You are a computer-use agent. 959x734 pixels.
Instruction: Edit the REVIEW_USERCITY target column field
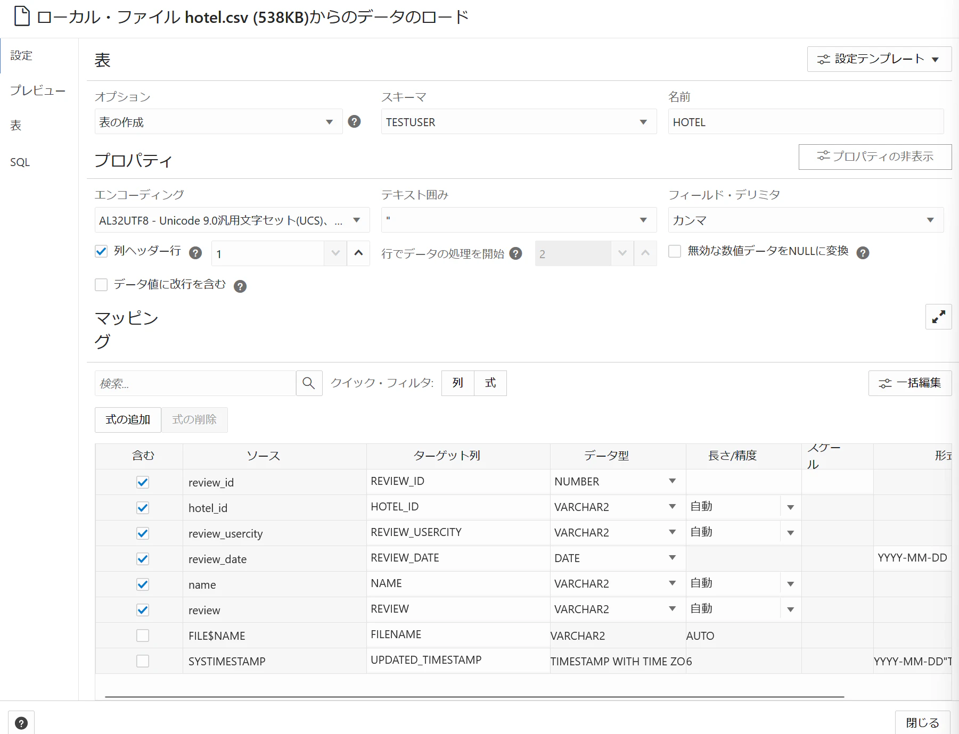point(458,532)
